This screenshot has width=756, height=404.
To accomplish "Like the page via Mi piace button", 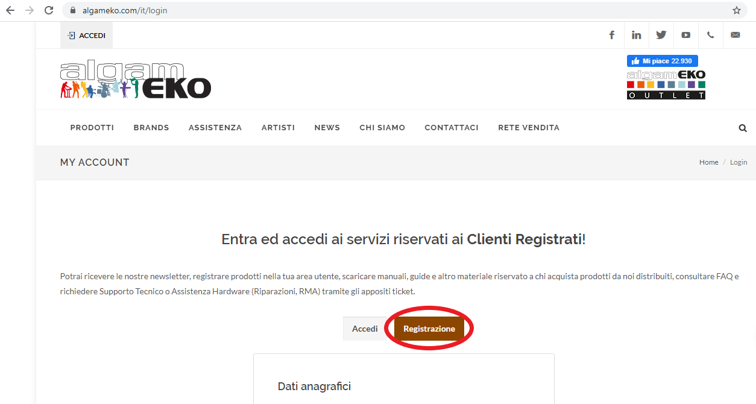I will click(x=663, y=61).
